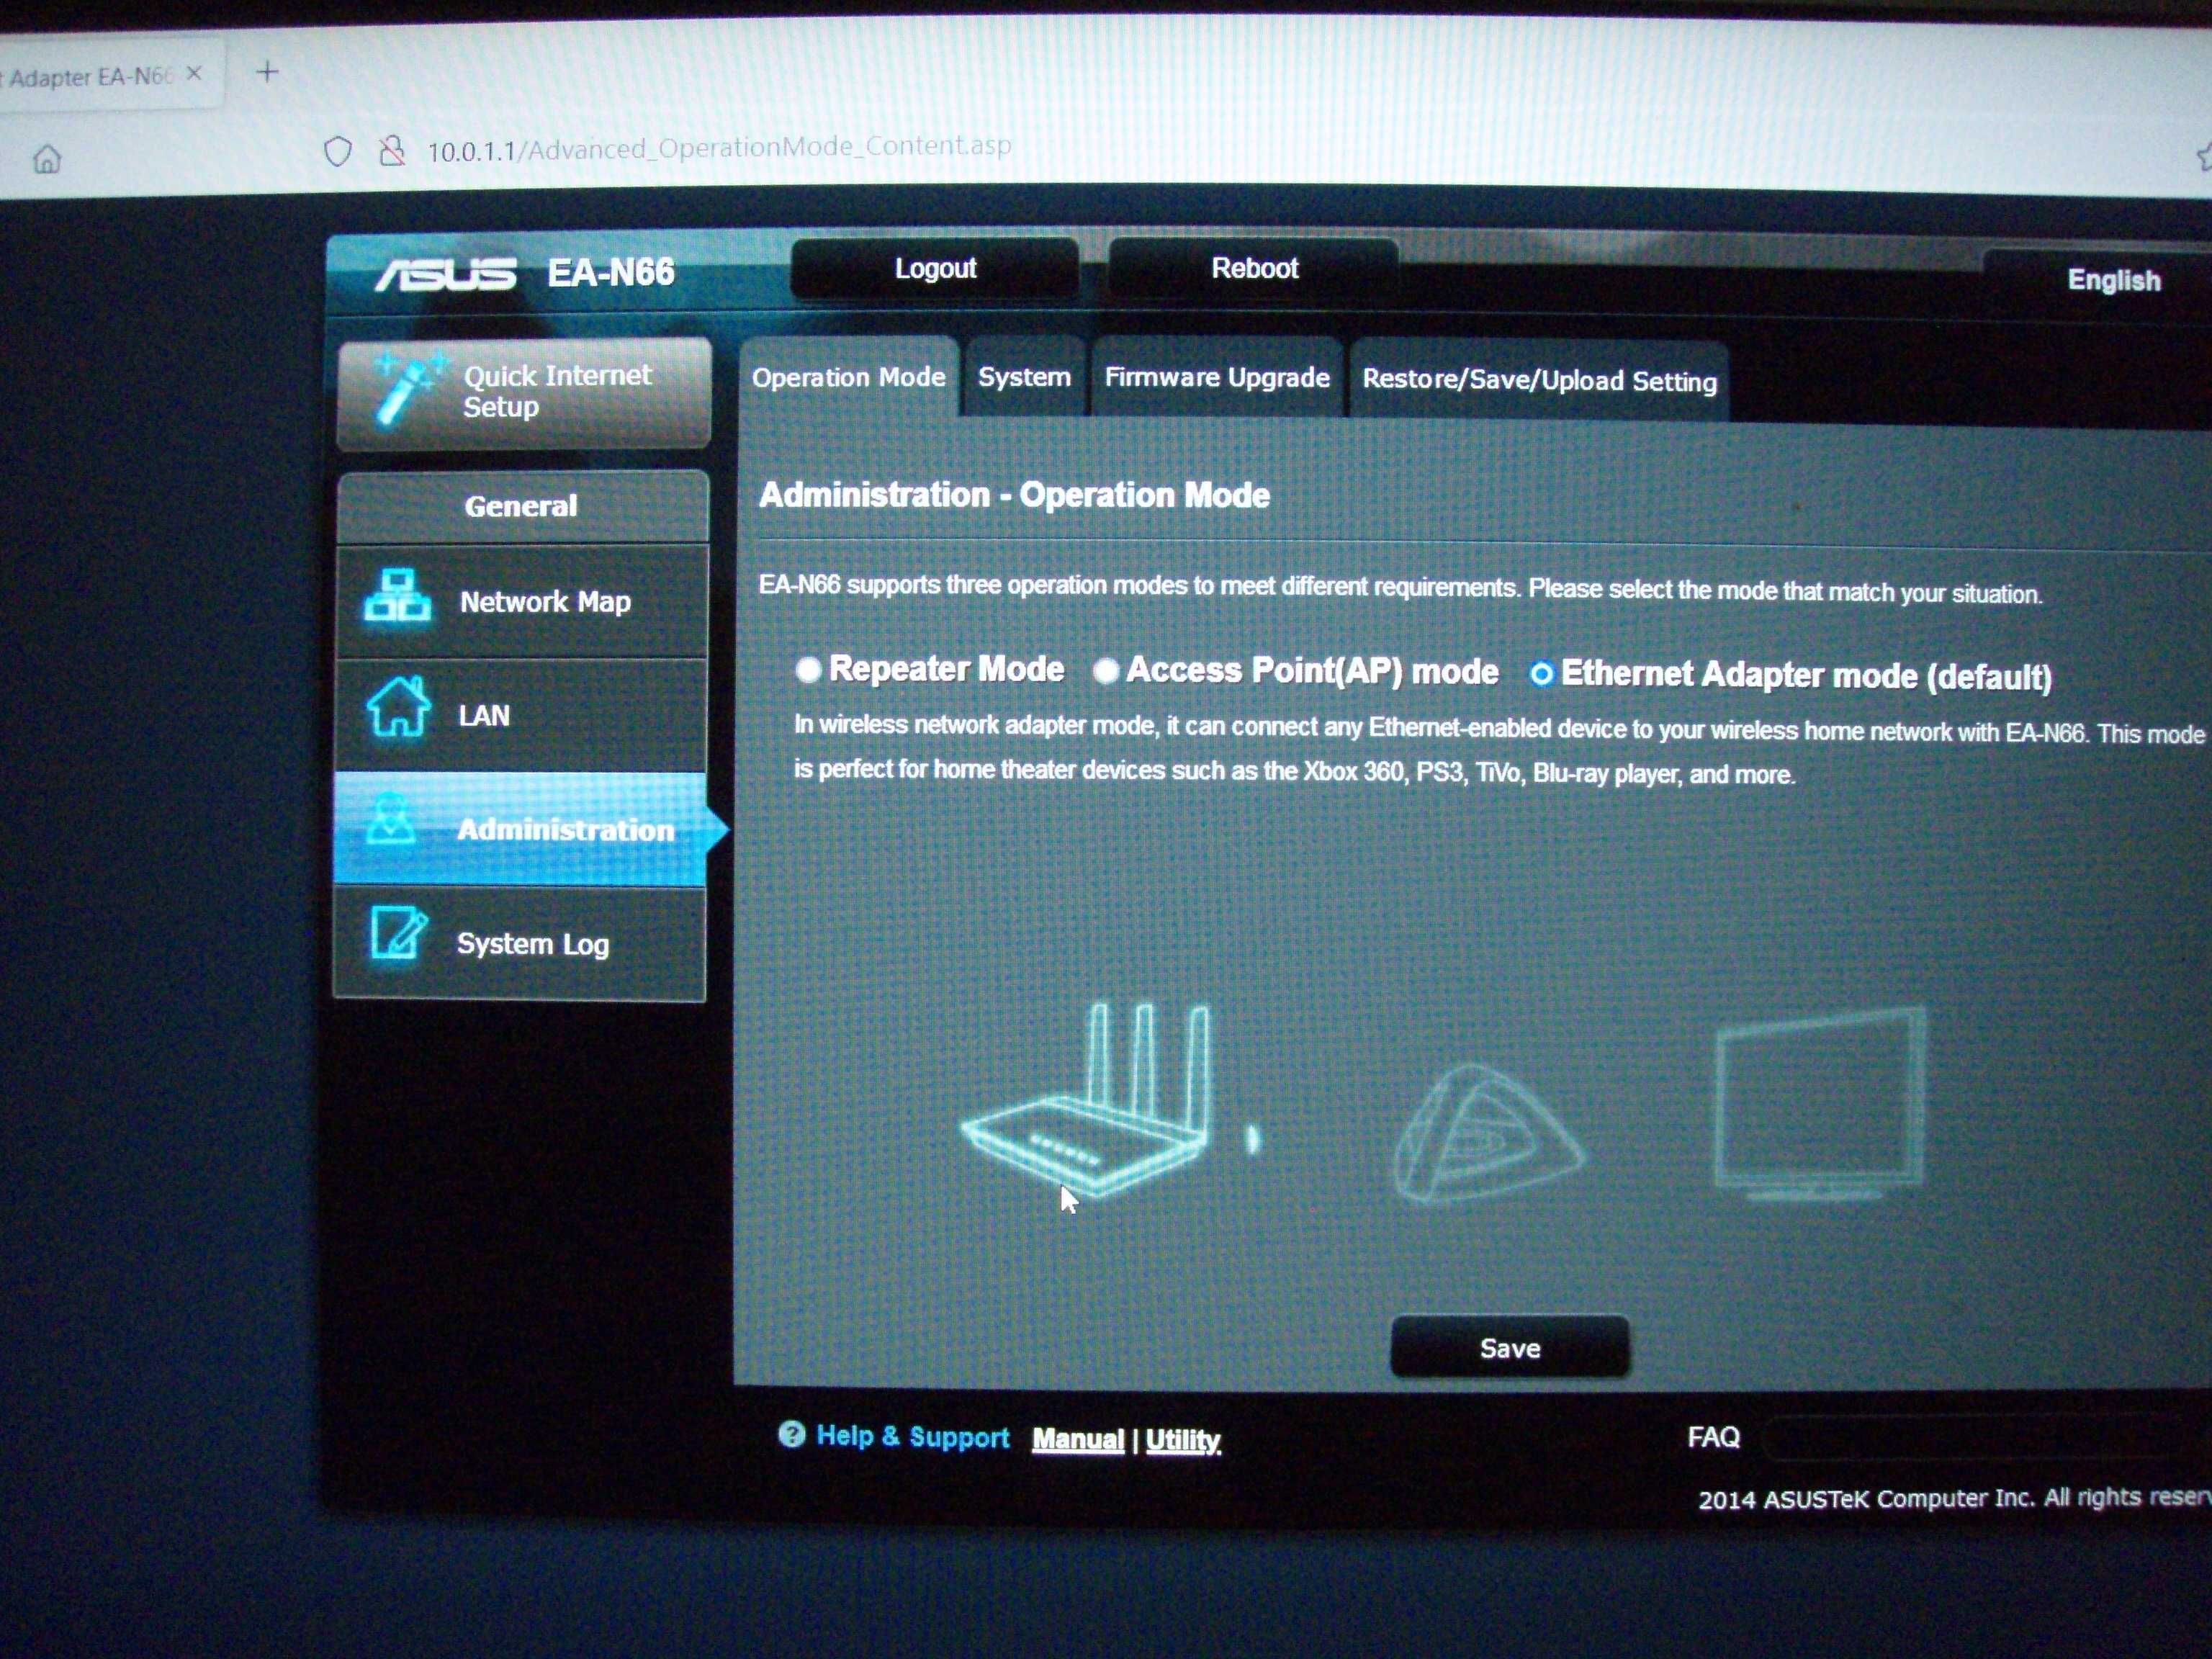The image size is (2212, 1659).
Task: Click the browser home icon
Action: pyautogui.click(x=47, y=159)
